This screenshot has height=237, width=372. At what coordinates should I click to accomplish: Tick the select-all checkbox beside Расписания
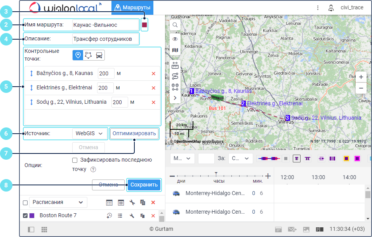click(x=25, y=202)
